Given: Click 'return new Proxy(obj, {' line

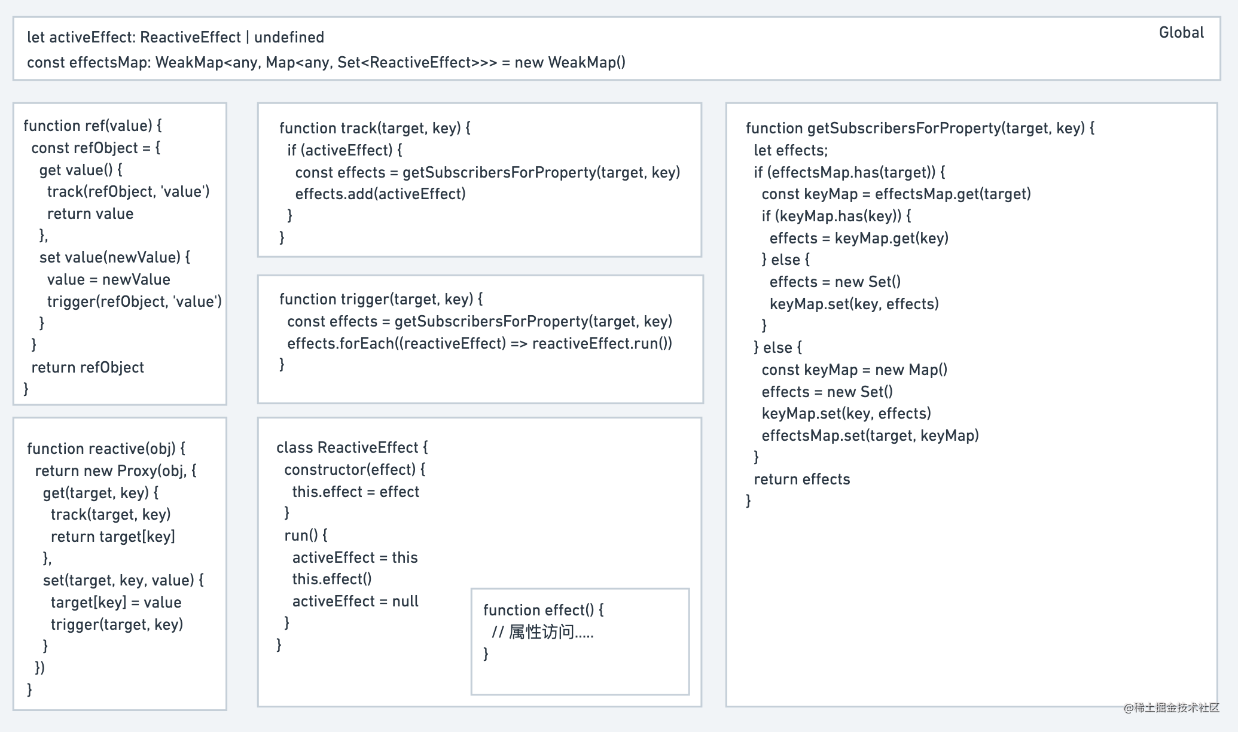Looking at the screenshot, I should pos(115,471).
